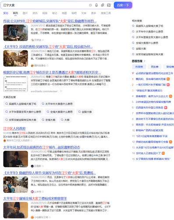Open result 《太平年》没说的真相

48,47
